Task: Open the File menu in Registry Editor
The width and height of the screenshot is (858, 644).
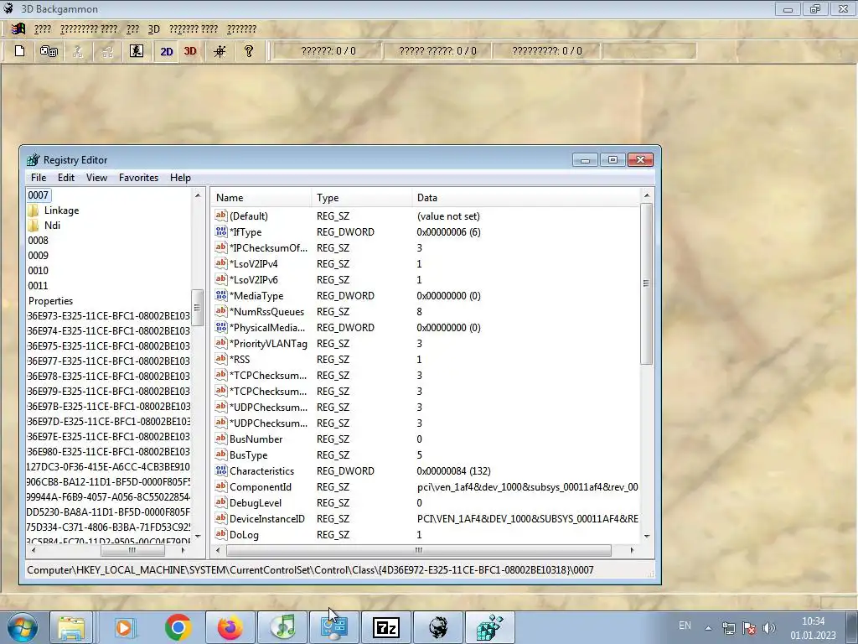Action: [x=39, y=178]
